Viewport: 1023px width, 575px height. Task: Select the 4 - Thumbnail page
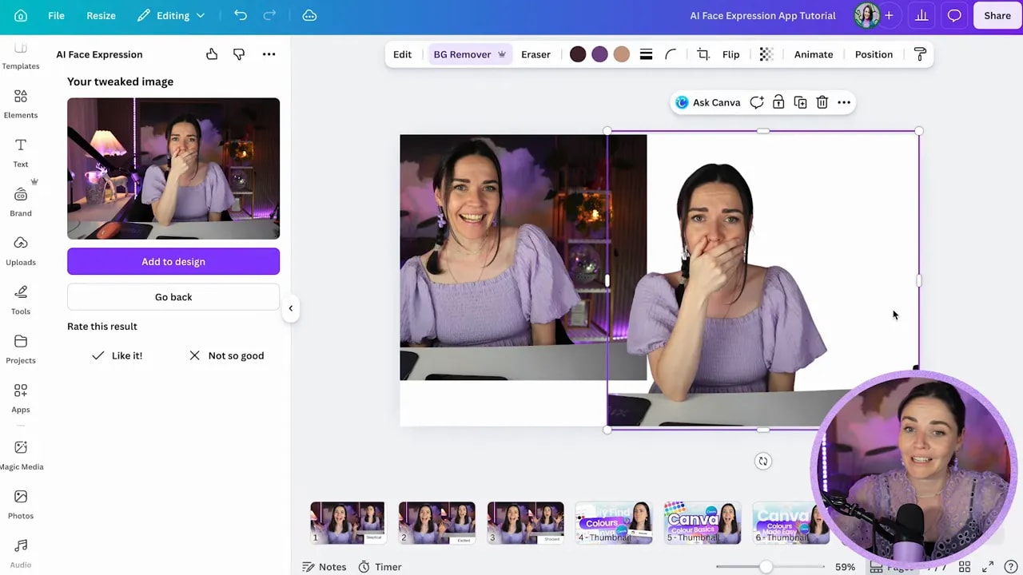(x=614, y=523)
